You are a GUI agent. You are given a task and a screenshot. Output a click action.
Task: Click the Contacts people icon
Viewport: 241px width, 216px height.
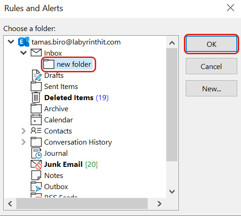(x=36, y=131)
